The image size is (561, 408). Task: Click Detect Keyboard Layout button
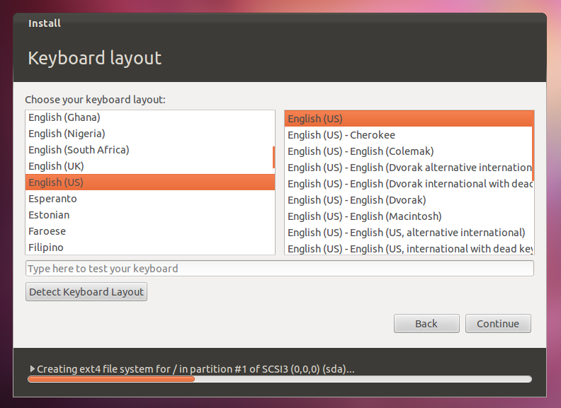(86, 292)
